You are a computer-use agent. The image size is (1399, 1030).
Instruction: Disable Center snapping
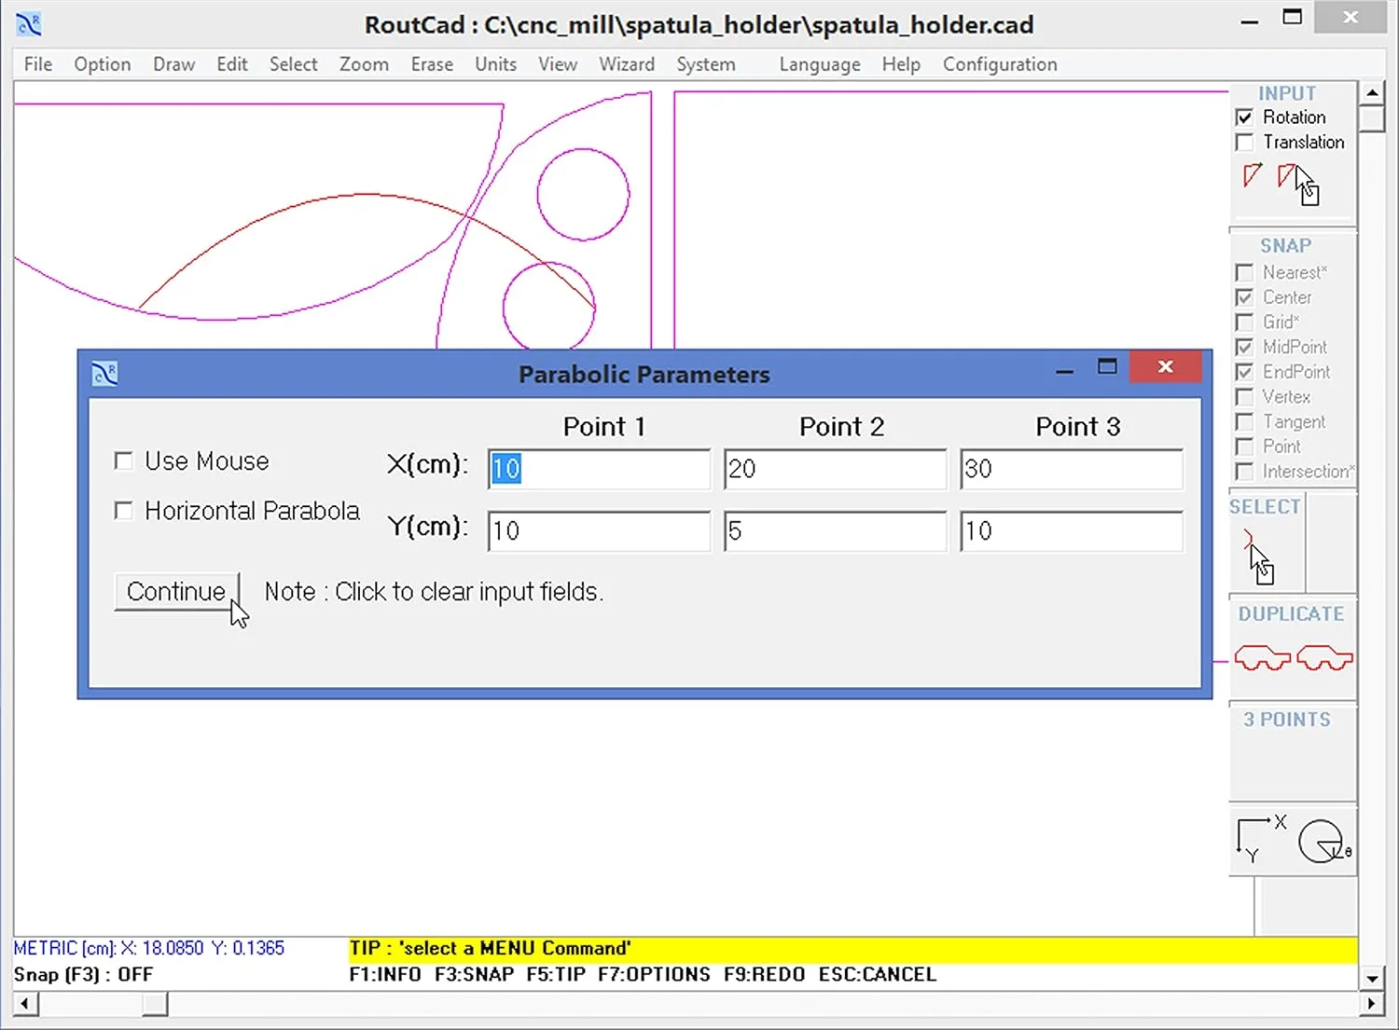tap(1245, 297)
